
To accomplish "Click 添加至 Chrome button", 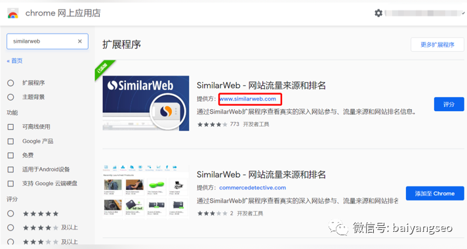I will [x=435, y=193].
